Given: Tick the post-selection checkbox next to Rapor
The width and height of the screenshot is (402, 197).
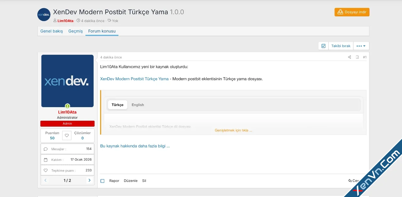Looking at the screenshot, I should [102, 181].
